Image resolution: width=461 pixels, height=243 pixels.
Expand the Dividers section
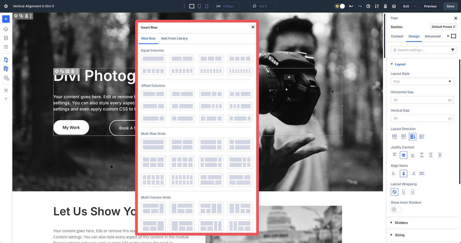401,223
